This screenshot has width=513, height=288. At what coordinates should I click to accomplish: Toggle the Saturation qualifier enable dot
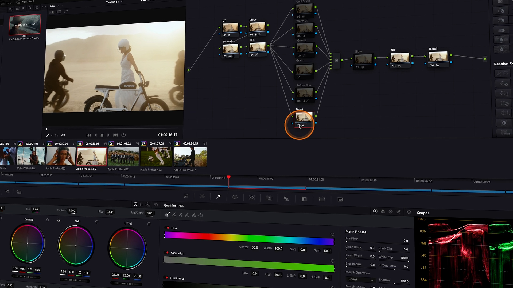[x=167, y=253]
